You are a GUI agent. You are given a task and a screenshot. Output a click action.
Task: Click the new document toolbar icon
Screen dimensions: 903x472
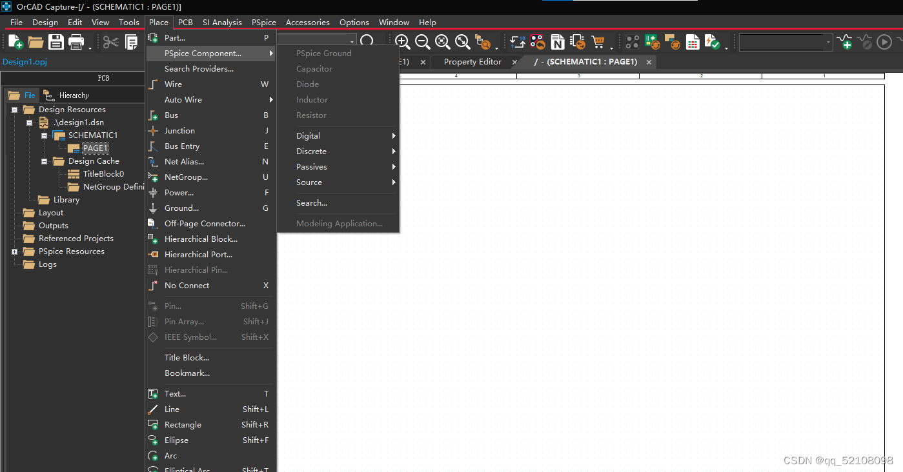point(15,43)
